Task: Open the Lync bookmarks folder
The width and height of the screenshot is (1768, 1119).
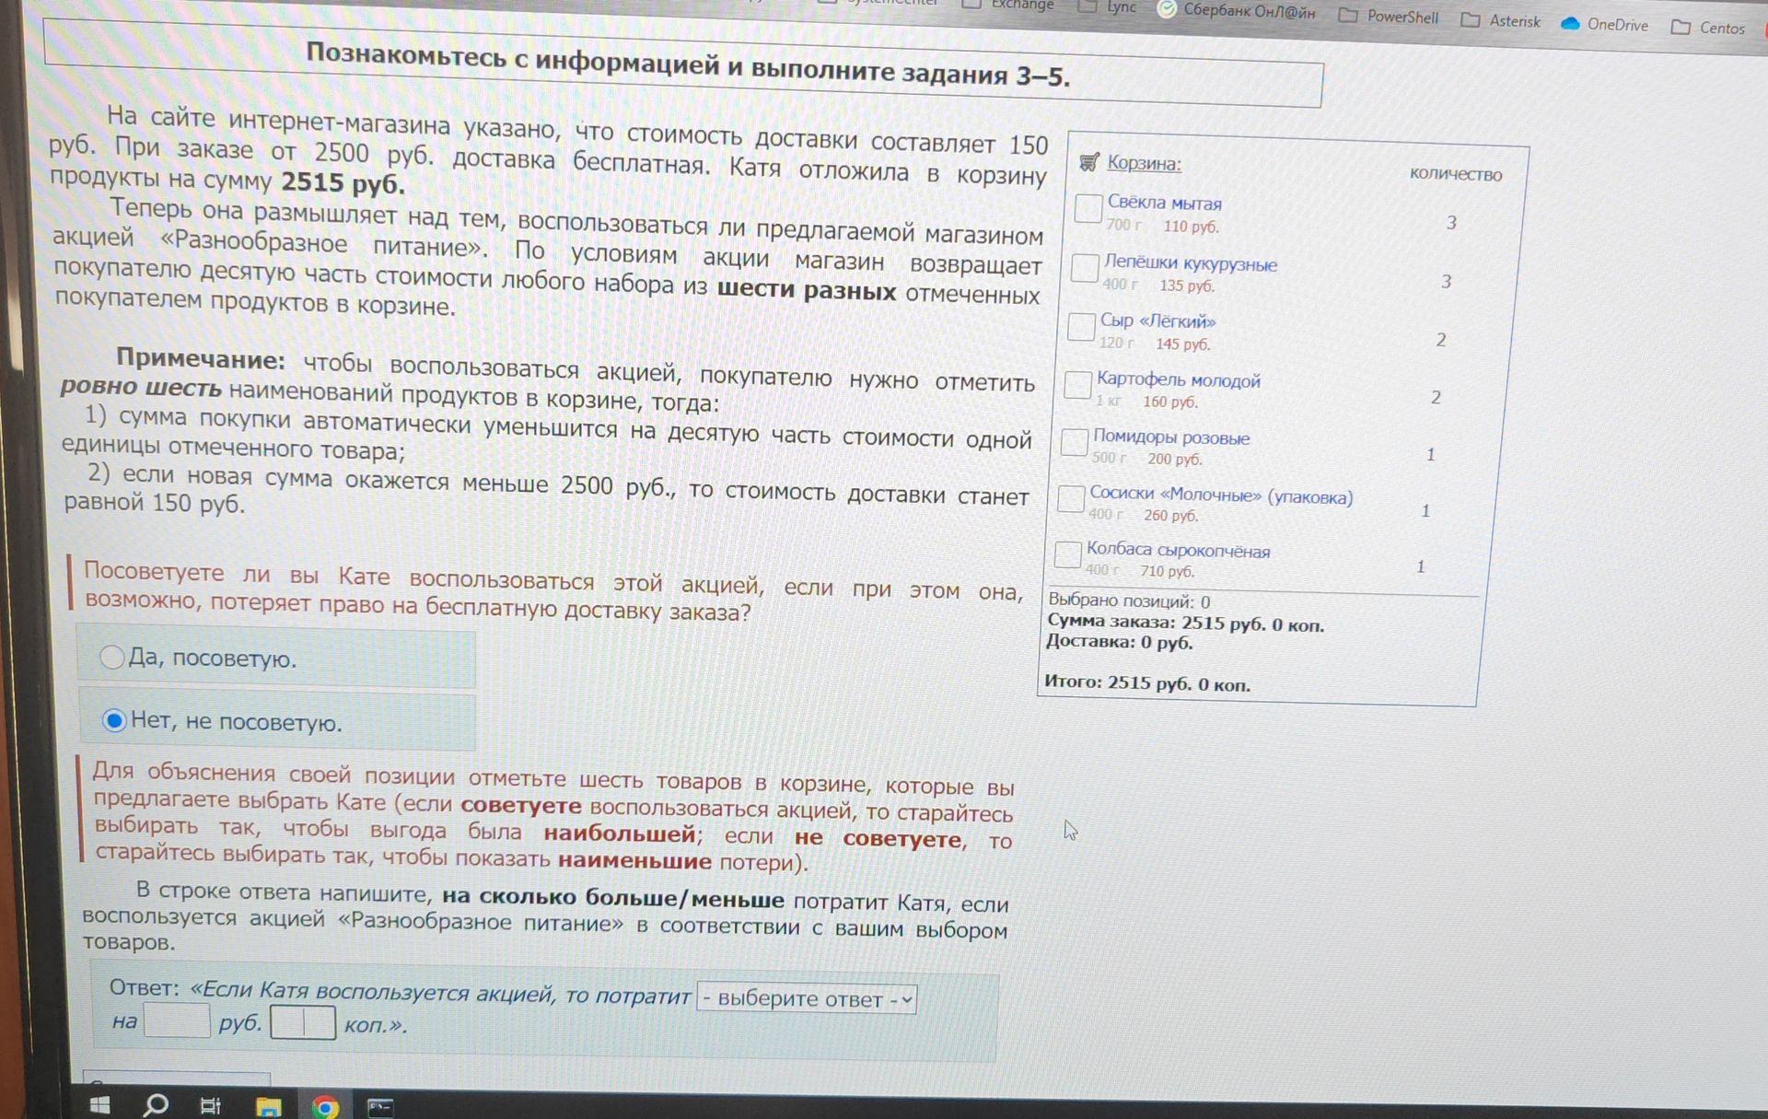Action: click(1108, 6)
